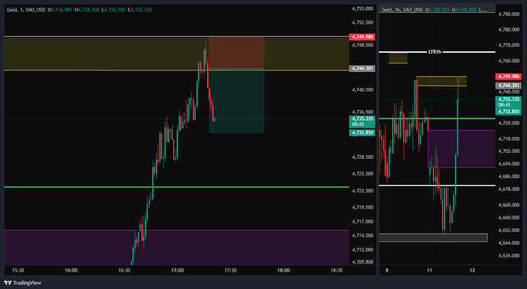Click the 4,636.000 label on 1h price axis
Viewport: 527px width, 289px height.
[509, 255]
